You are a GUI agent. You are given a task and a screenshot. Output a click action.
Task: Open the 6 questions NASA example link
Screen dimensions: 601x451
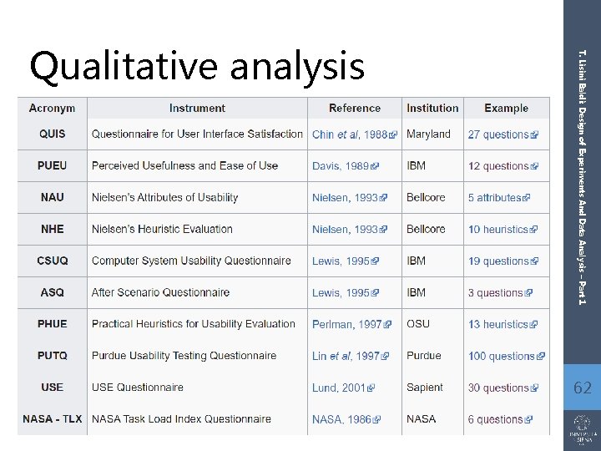tap(495, 419)
